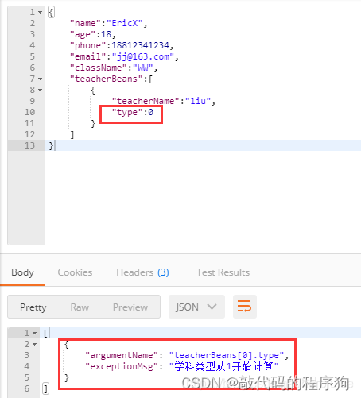Screen dimensions: 361x398
Task: Open the Body tab
Action: tap(22, 272)
